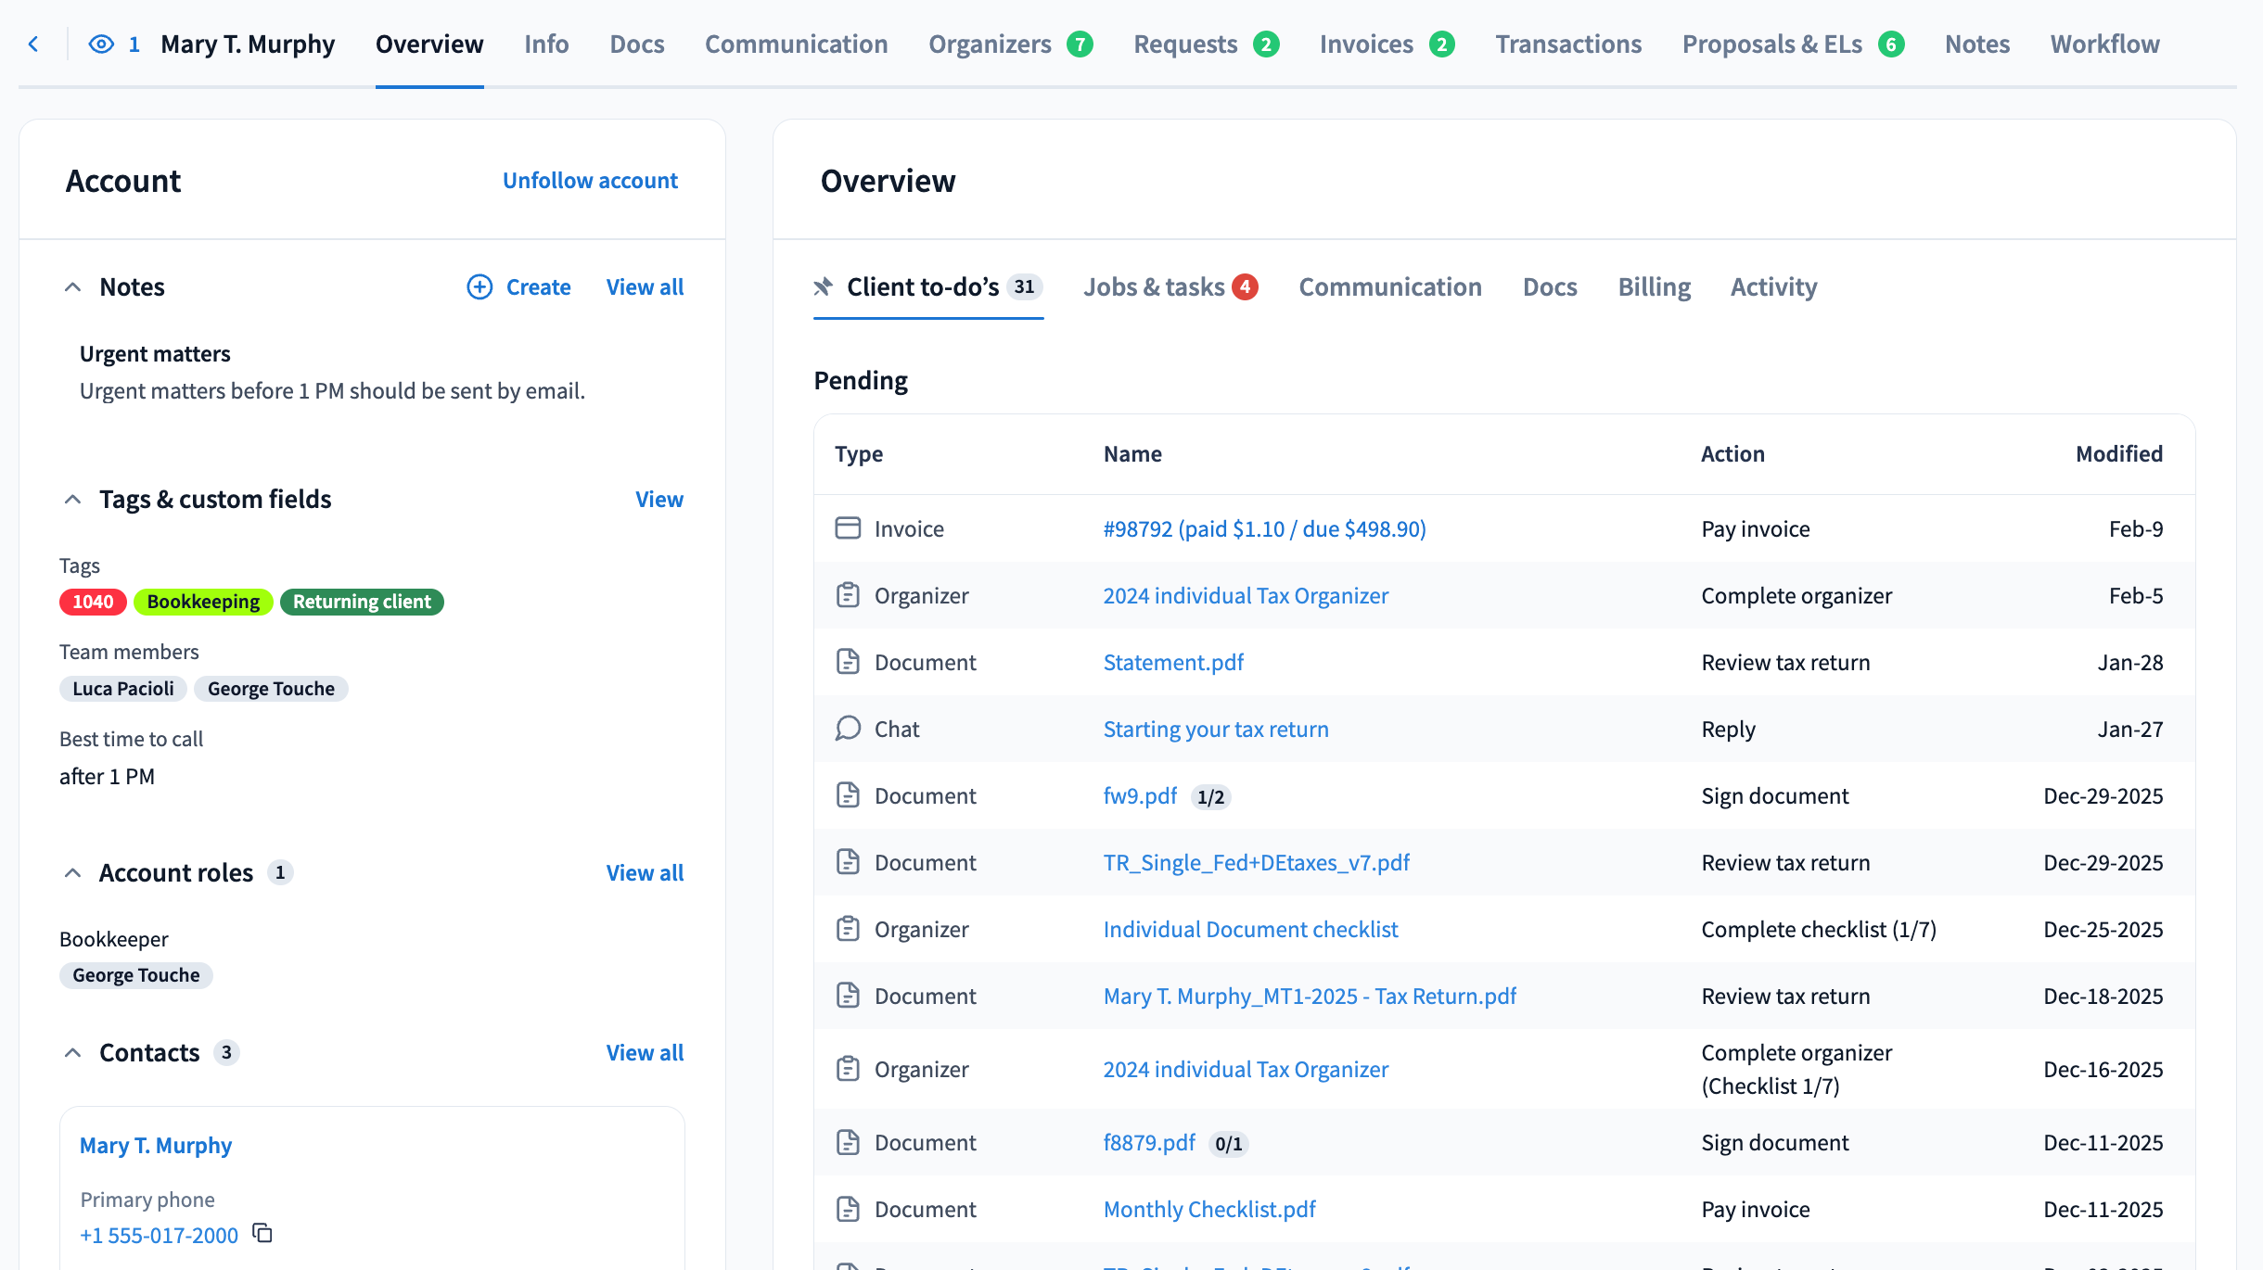Click the pin icon on Client to-do's
This screenshot has width=2263, height=1270.
(823, 286)
